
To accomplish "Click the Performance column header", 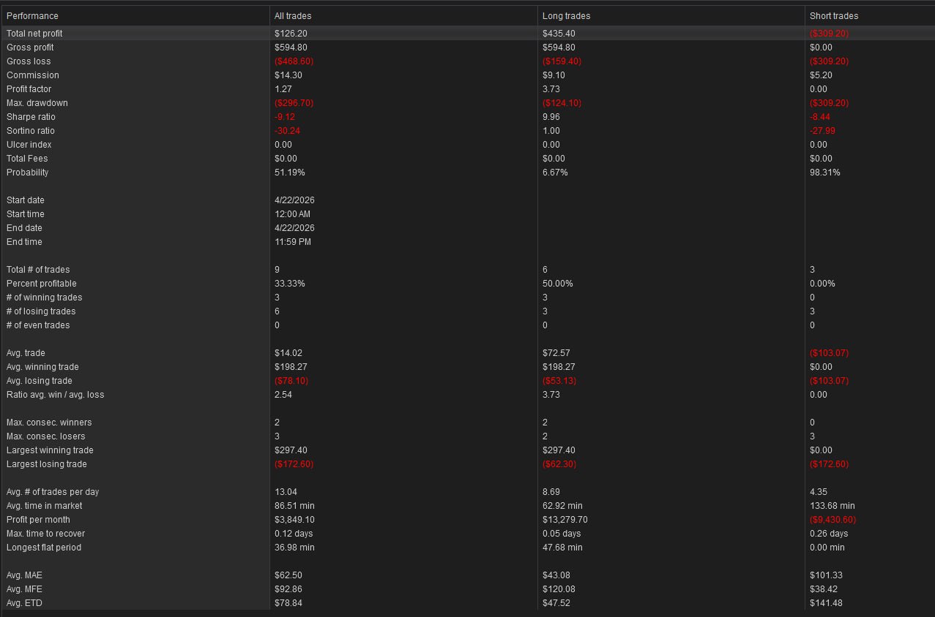I will [x=32, y=15].
